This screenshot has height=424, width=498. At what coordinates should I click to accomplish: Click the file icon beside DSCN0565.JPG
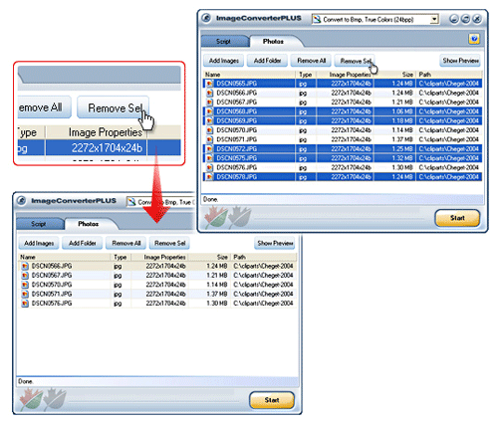pyautogui.click(x=209, y=84)
